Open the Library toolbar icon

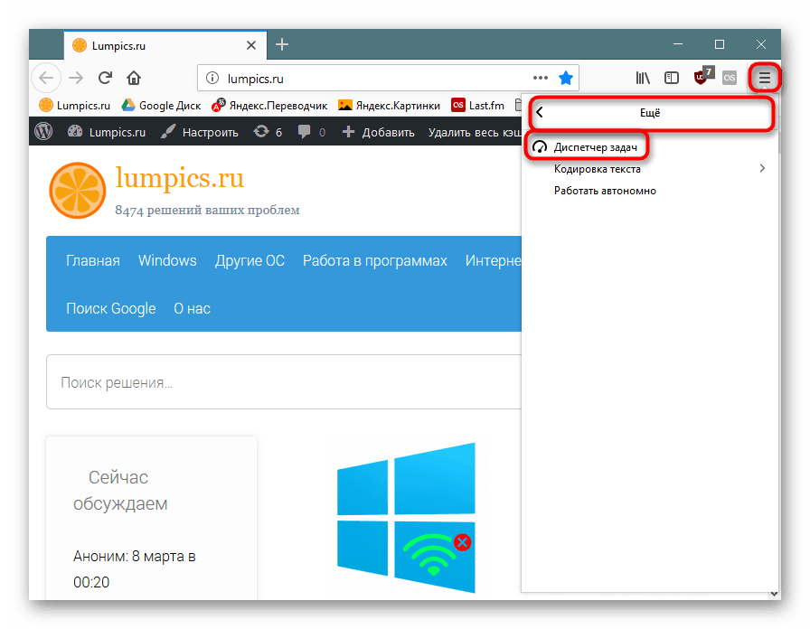pos(643,78)
